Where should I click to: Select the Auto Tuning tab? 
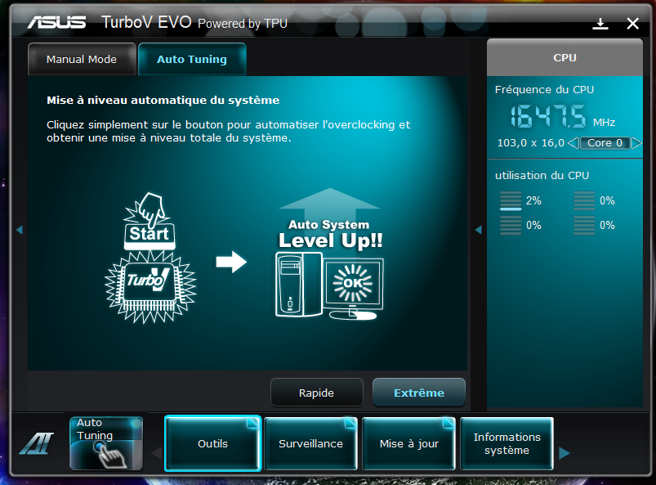click(192, 60)
